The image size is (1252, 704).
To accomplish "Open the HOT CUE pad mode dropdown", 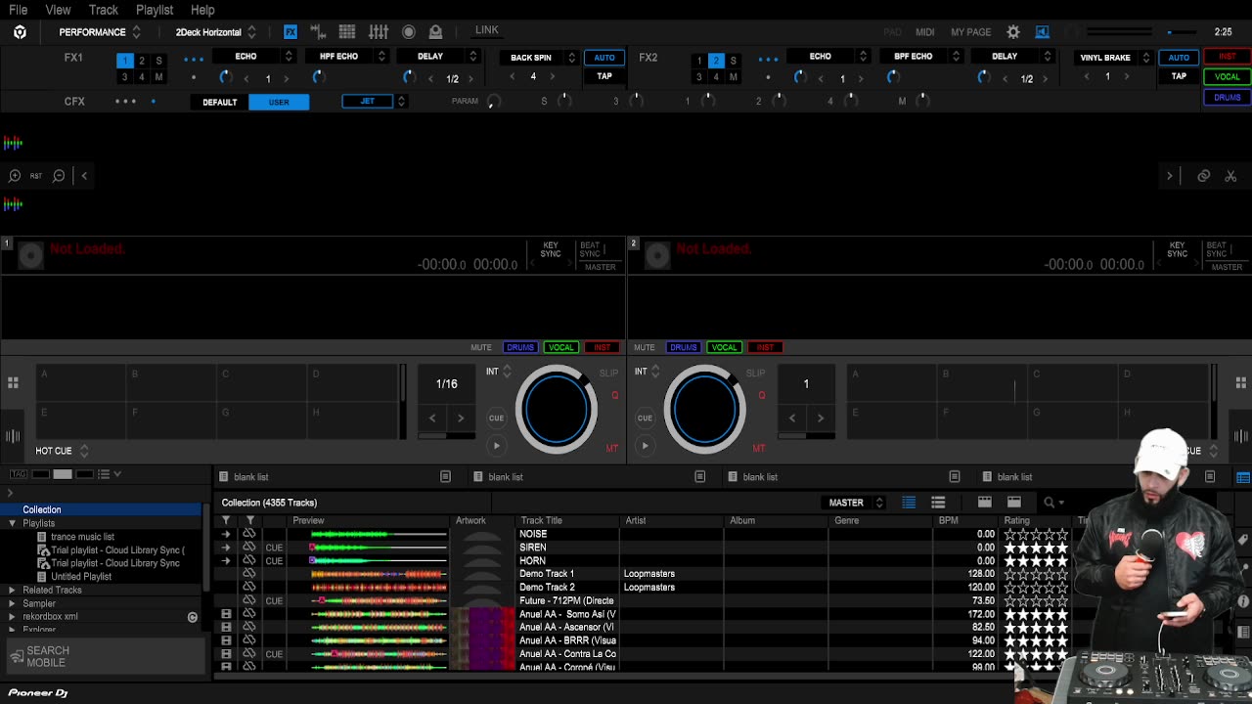I will pyautogui.click(x=62, y=451).
